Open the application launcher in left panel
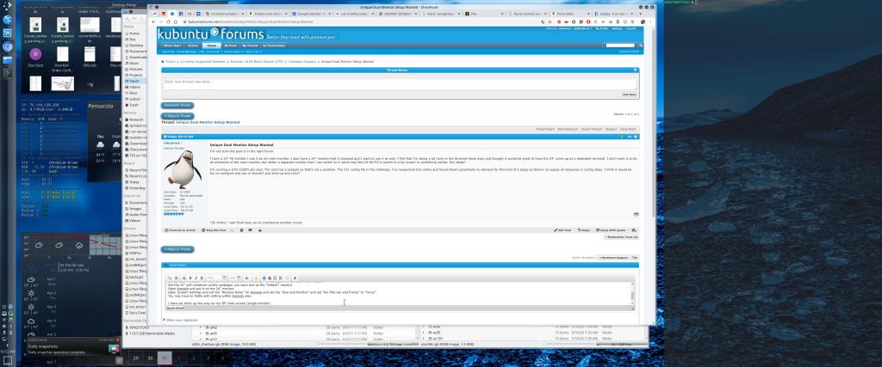The image size is (882, 367). [x=7, y=6]
